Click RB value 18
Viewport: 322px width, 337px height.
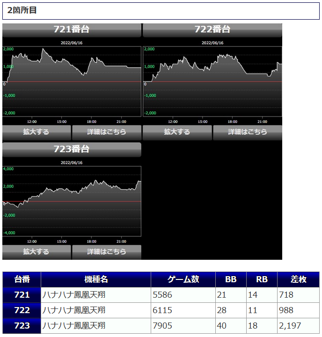(x=253, y=326)
